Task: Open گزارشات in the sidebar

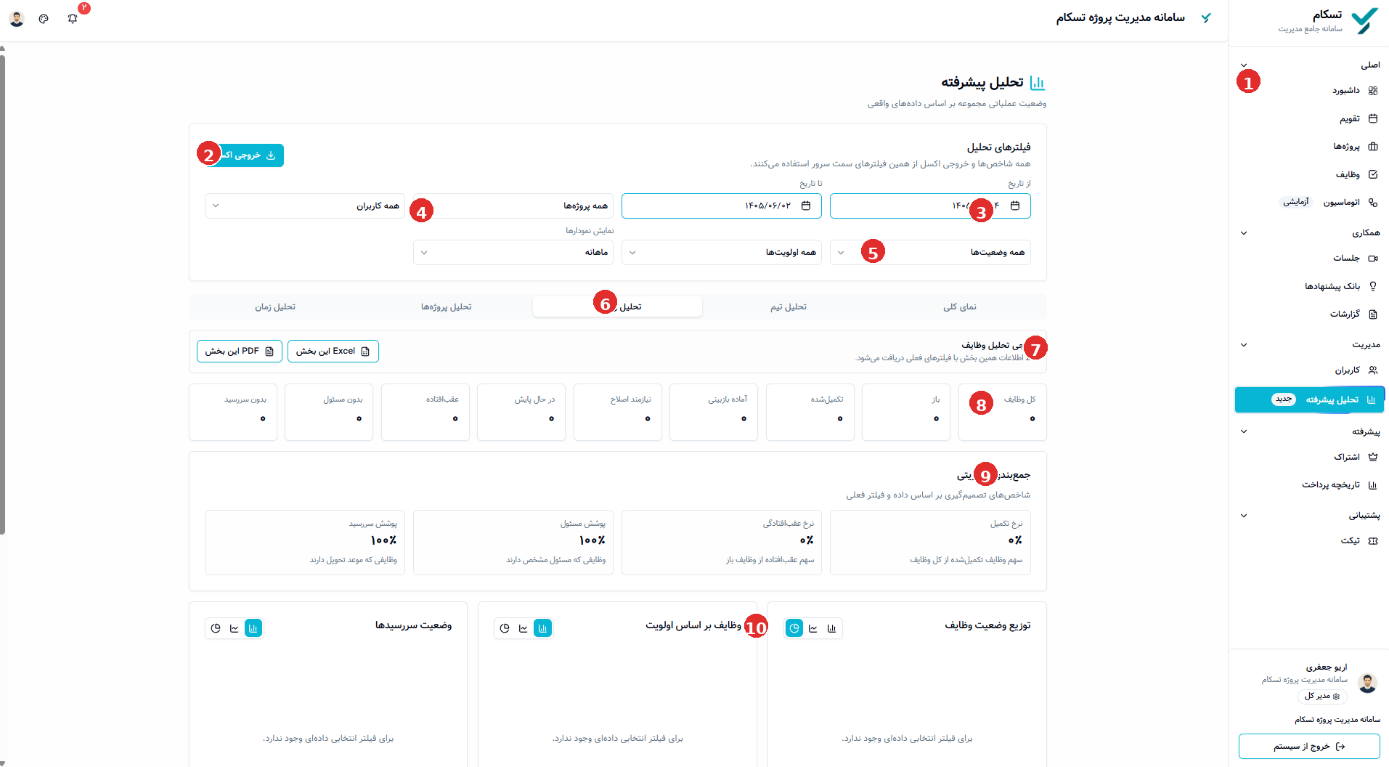Action: click(x=1353, y=314)
